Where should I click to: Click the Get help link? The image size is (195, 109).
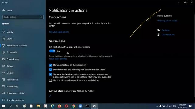point(165,30)
